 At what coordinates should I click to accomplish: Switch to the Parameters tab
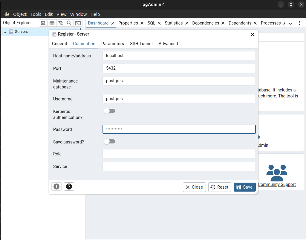112,44
